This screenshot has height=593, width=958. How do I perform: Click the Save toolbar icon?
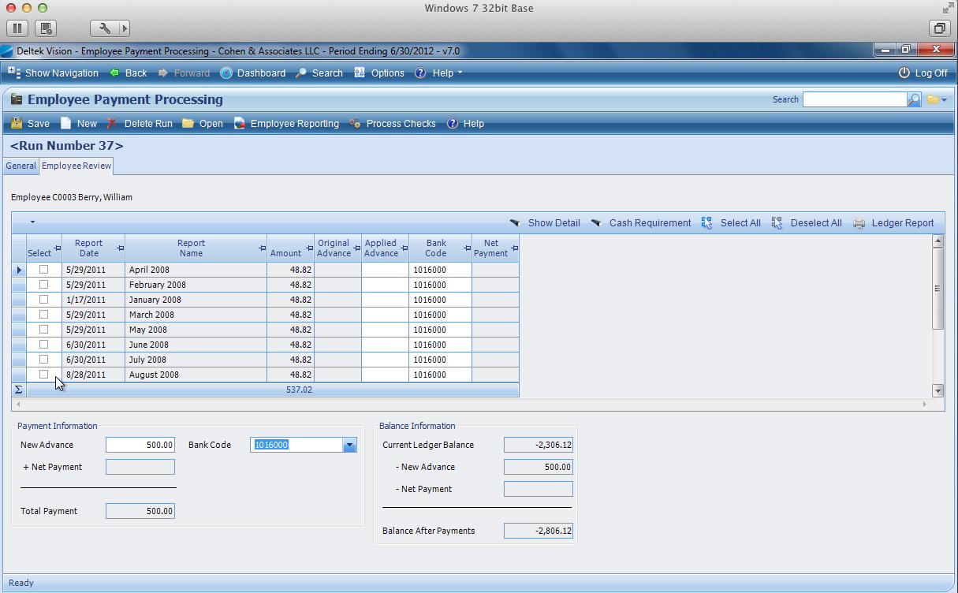click(x=16, y=124)
